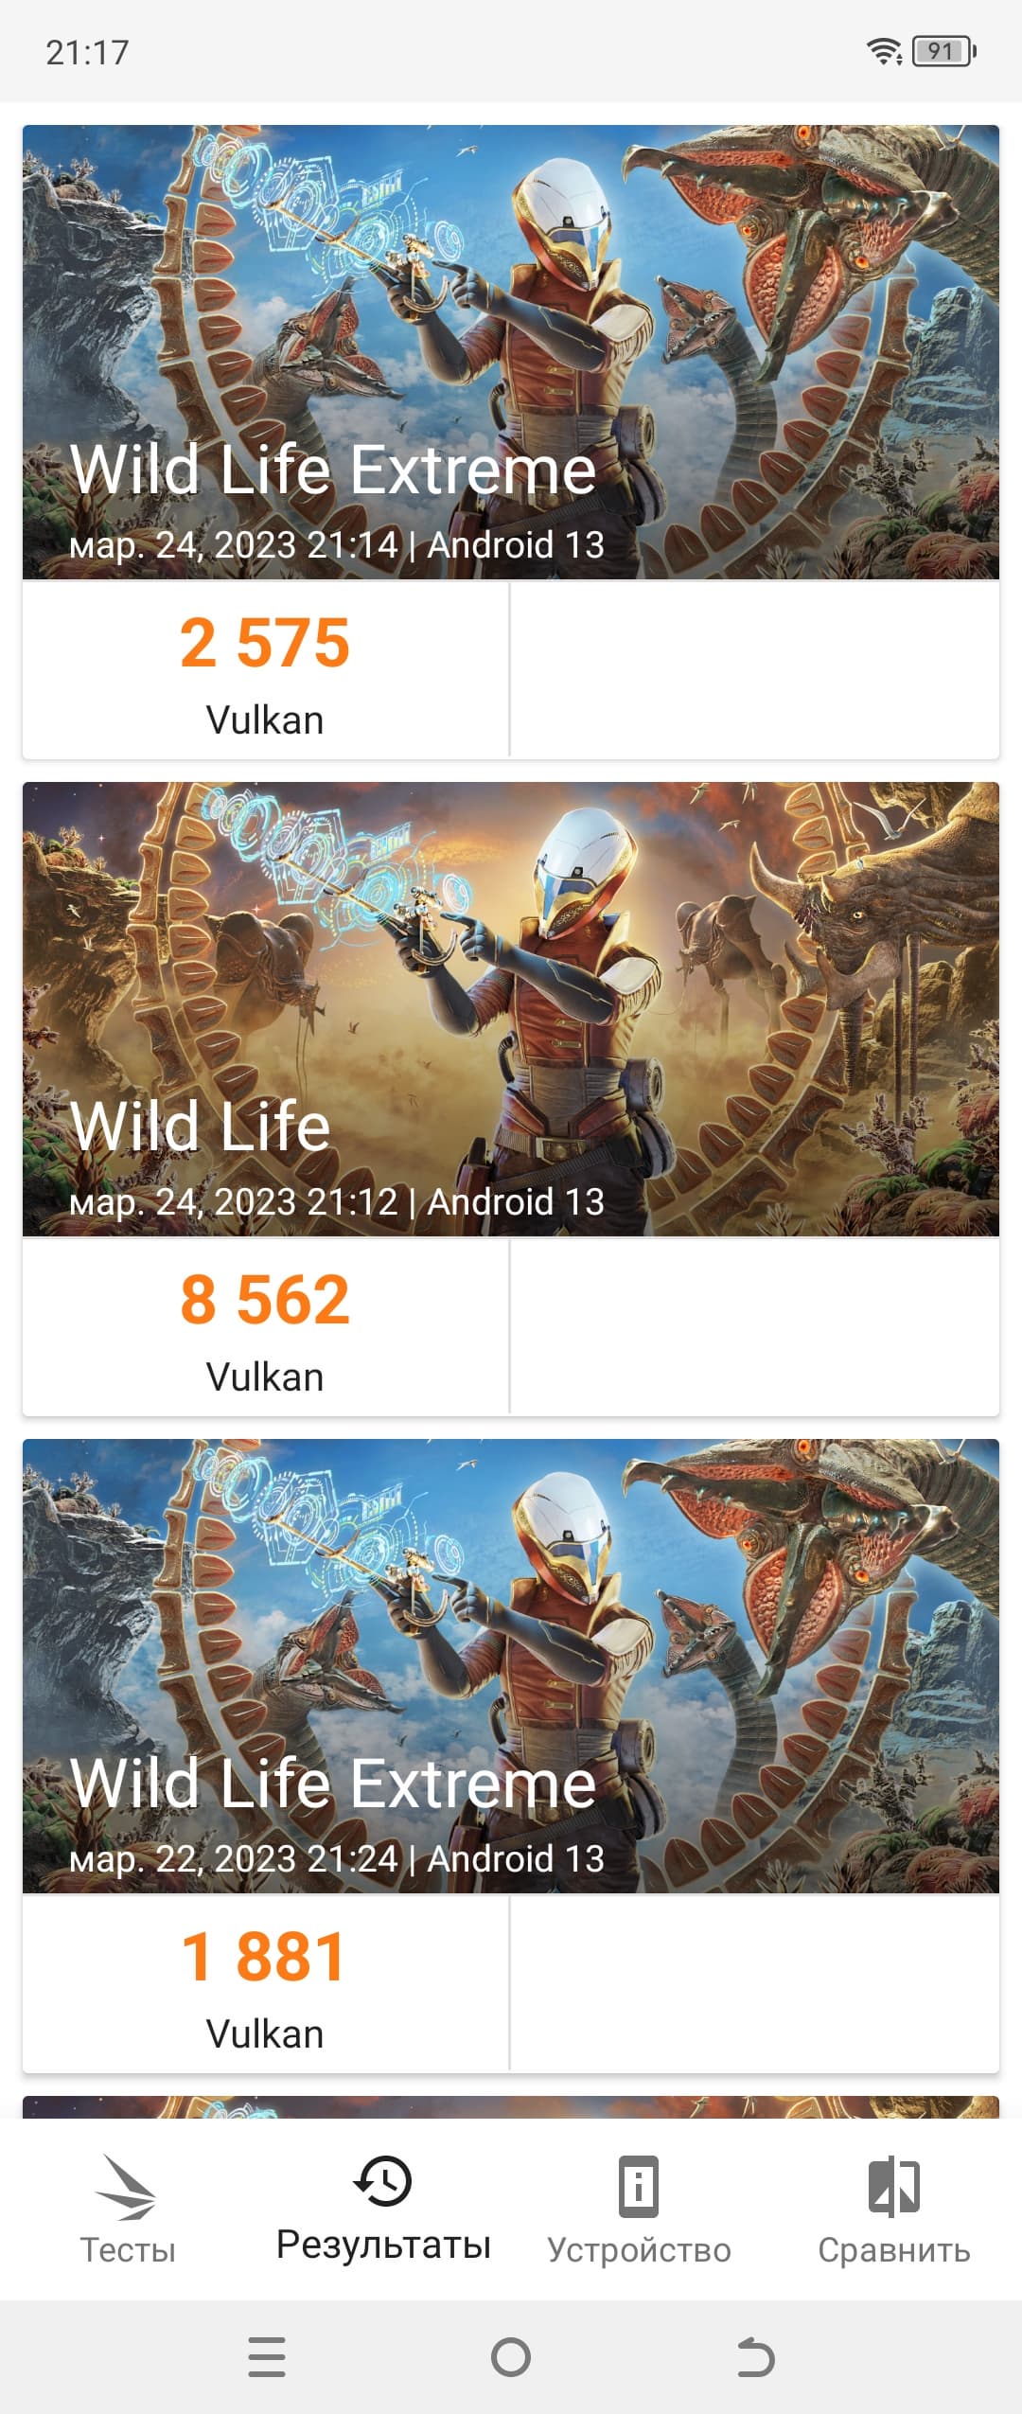Tap the partially visible result card at bottom

click(511, 2107)
